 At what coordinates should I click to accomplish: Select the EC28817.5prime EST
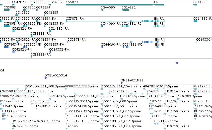pyautogui.click(x=49, y=106)
